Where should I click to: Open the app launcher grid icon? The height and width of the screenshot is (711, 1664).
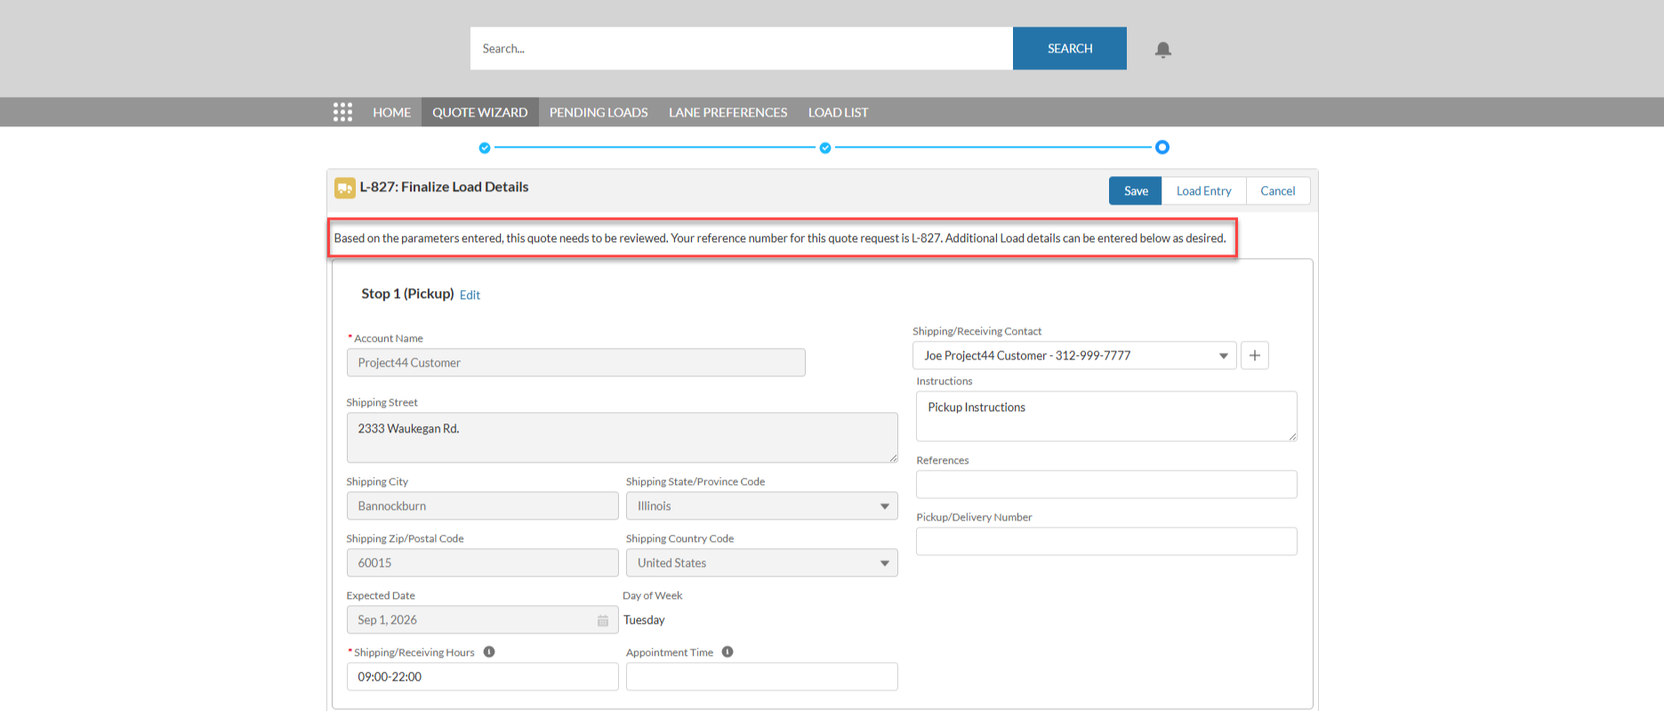coord(342,112)
